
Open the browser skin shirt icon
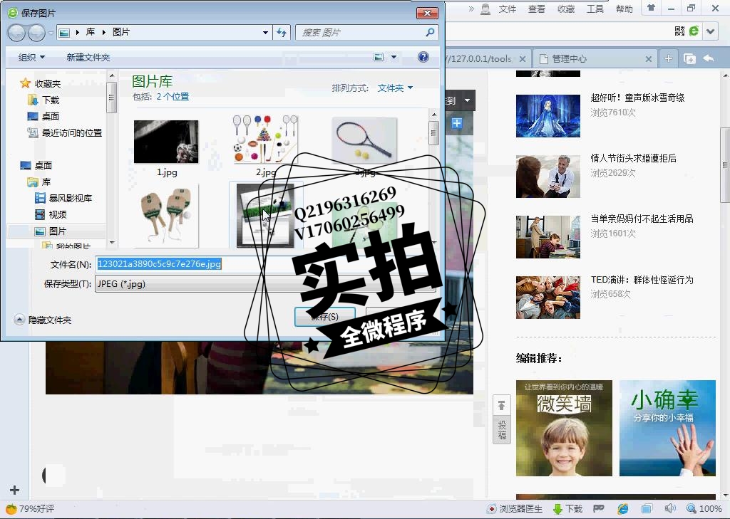[x=652, y=8]
